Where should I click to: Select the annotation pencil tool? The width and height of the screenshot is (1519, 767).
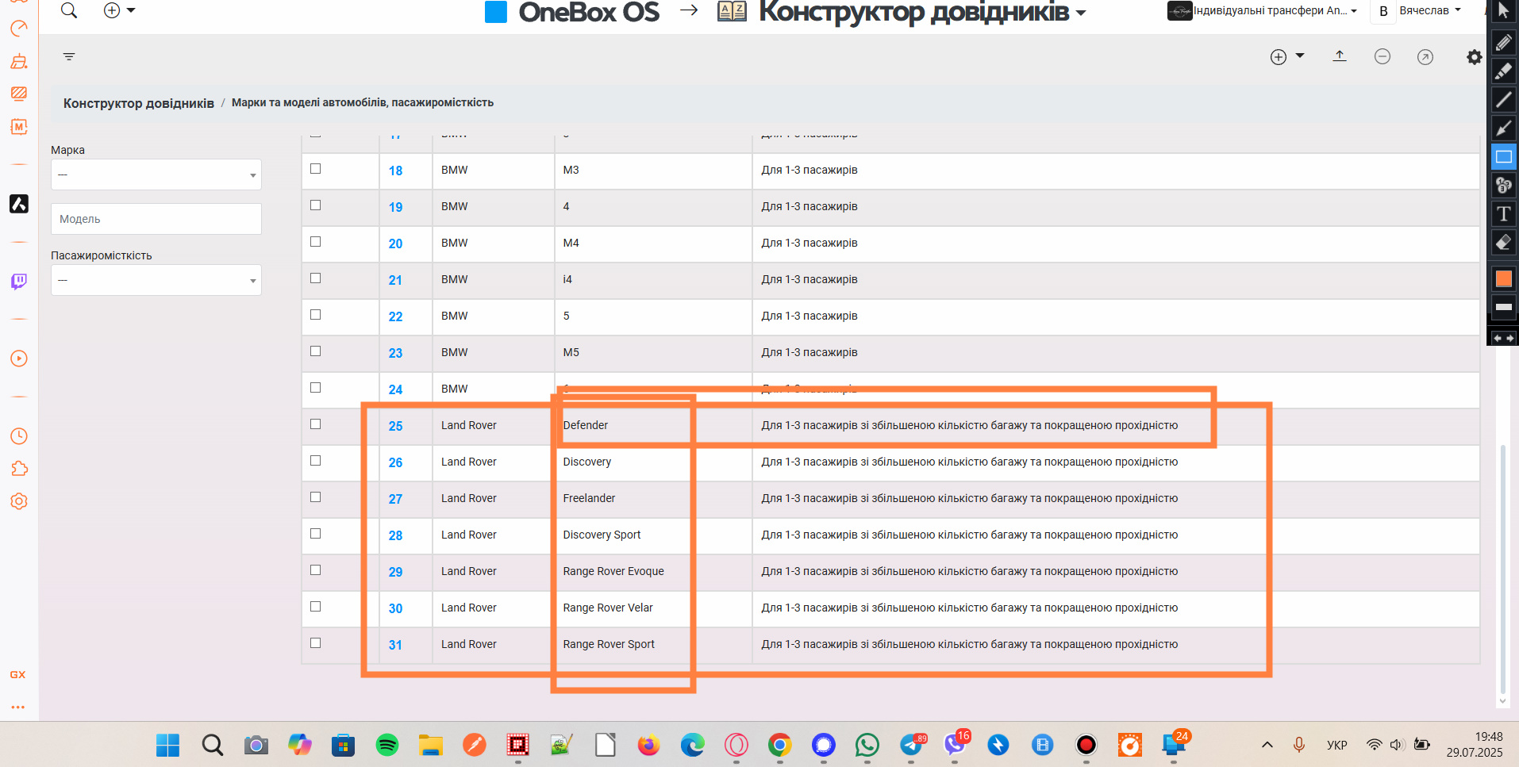(x=1503, y=42)
